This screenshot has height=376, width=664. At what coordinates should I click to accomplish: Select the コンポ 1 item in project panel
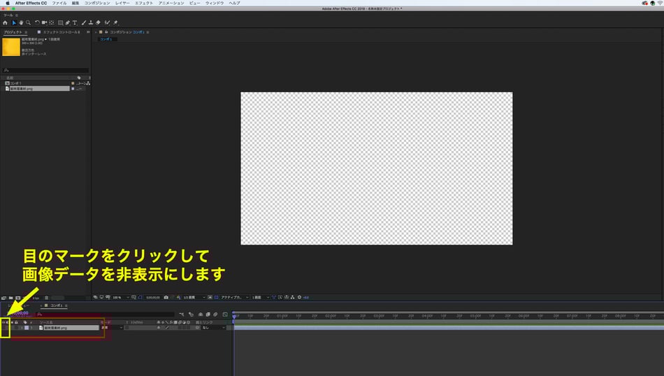click(15, 83)
